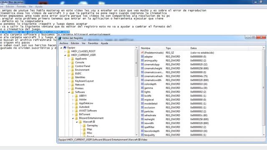This screenshot has width=267, height=150.
Task: Open the Archivo menu in Registry Editor
Action: tap(64, 43)
